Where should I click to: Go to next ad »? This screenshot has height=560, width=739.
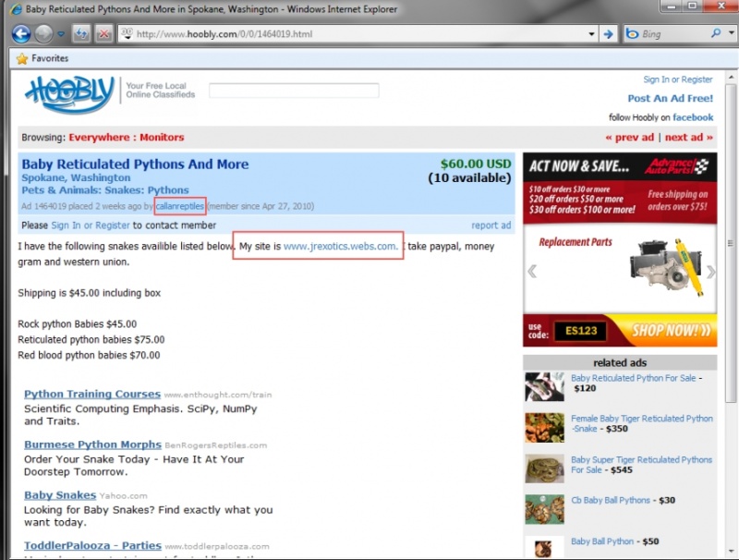click(x=688, y=138)
